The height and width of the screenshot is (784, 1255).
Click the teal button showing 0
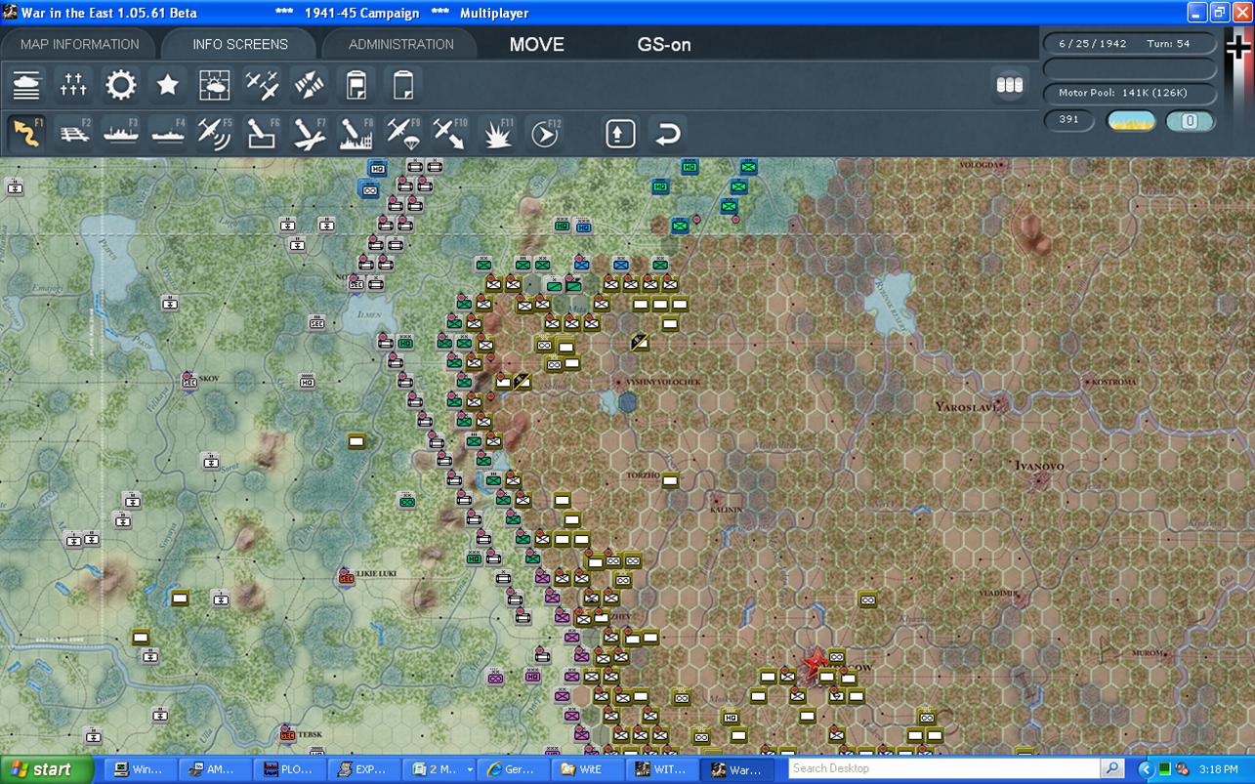click(1190, 121)
